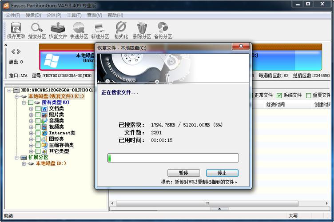Image resolution: width=334 pixels, height=222 pixels.
Task: Check the 文档类 (Documents) checkbox
Action: click(38, 109)
